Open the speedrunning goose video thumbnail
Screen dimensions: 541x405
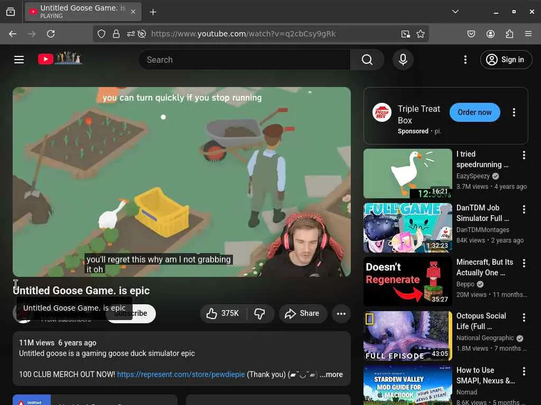(407, 173)
